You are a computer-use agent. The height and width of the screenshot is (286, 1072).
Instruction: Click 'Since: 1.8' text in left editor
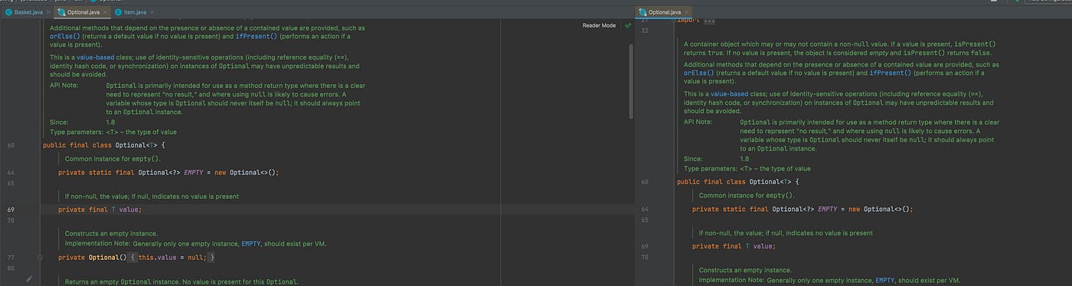pyautogui.click(x=83, y=122)
